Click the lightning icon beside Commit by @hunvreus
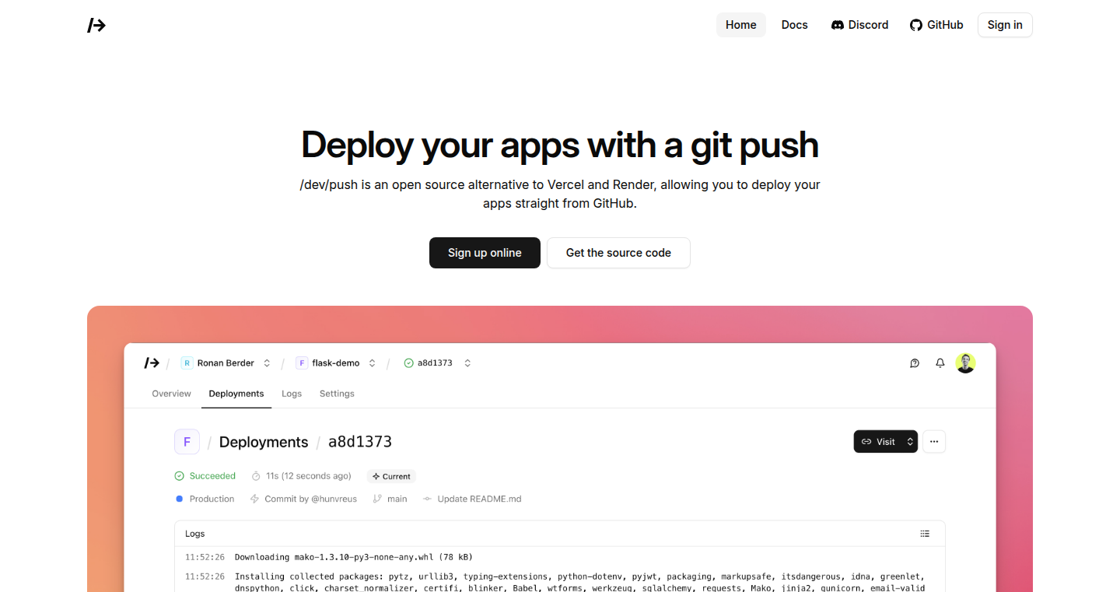Screen dimensions: 1120x592 254,499
